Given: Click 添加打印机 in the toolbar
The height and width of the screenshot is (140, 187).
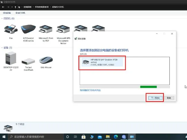Looking at the screenshot, I should pos(20,13).
